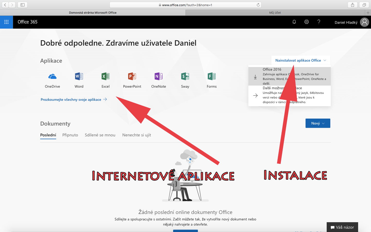Expand Nainstalovat aplikace Office dropdown
The height and width of the screenshot is (232, 371).
coord(301,60)
